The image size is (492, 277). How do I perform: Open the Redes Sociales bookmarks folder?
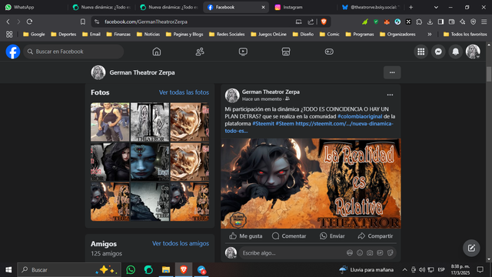click(227, 34)
